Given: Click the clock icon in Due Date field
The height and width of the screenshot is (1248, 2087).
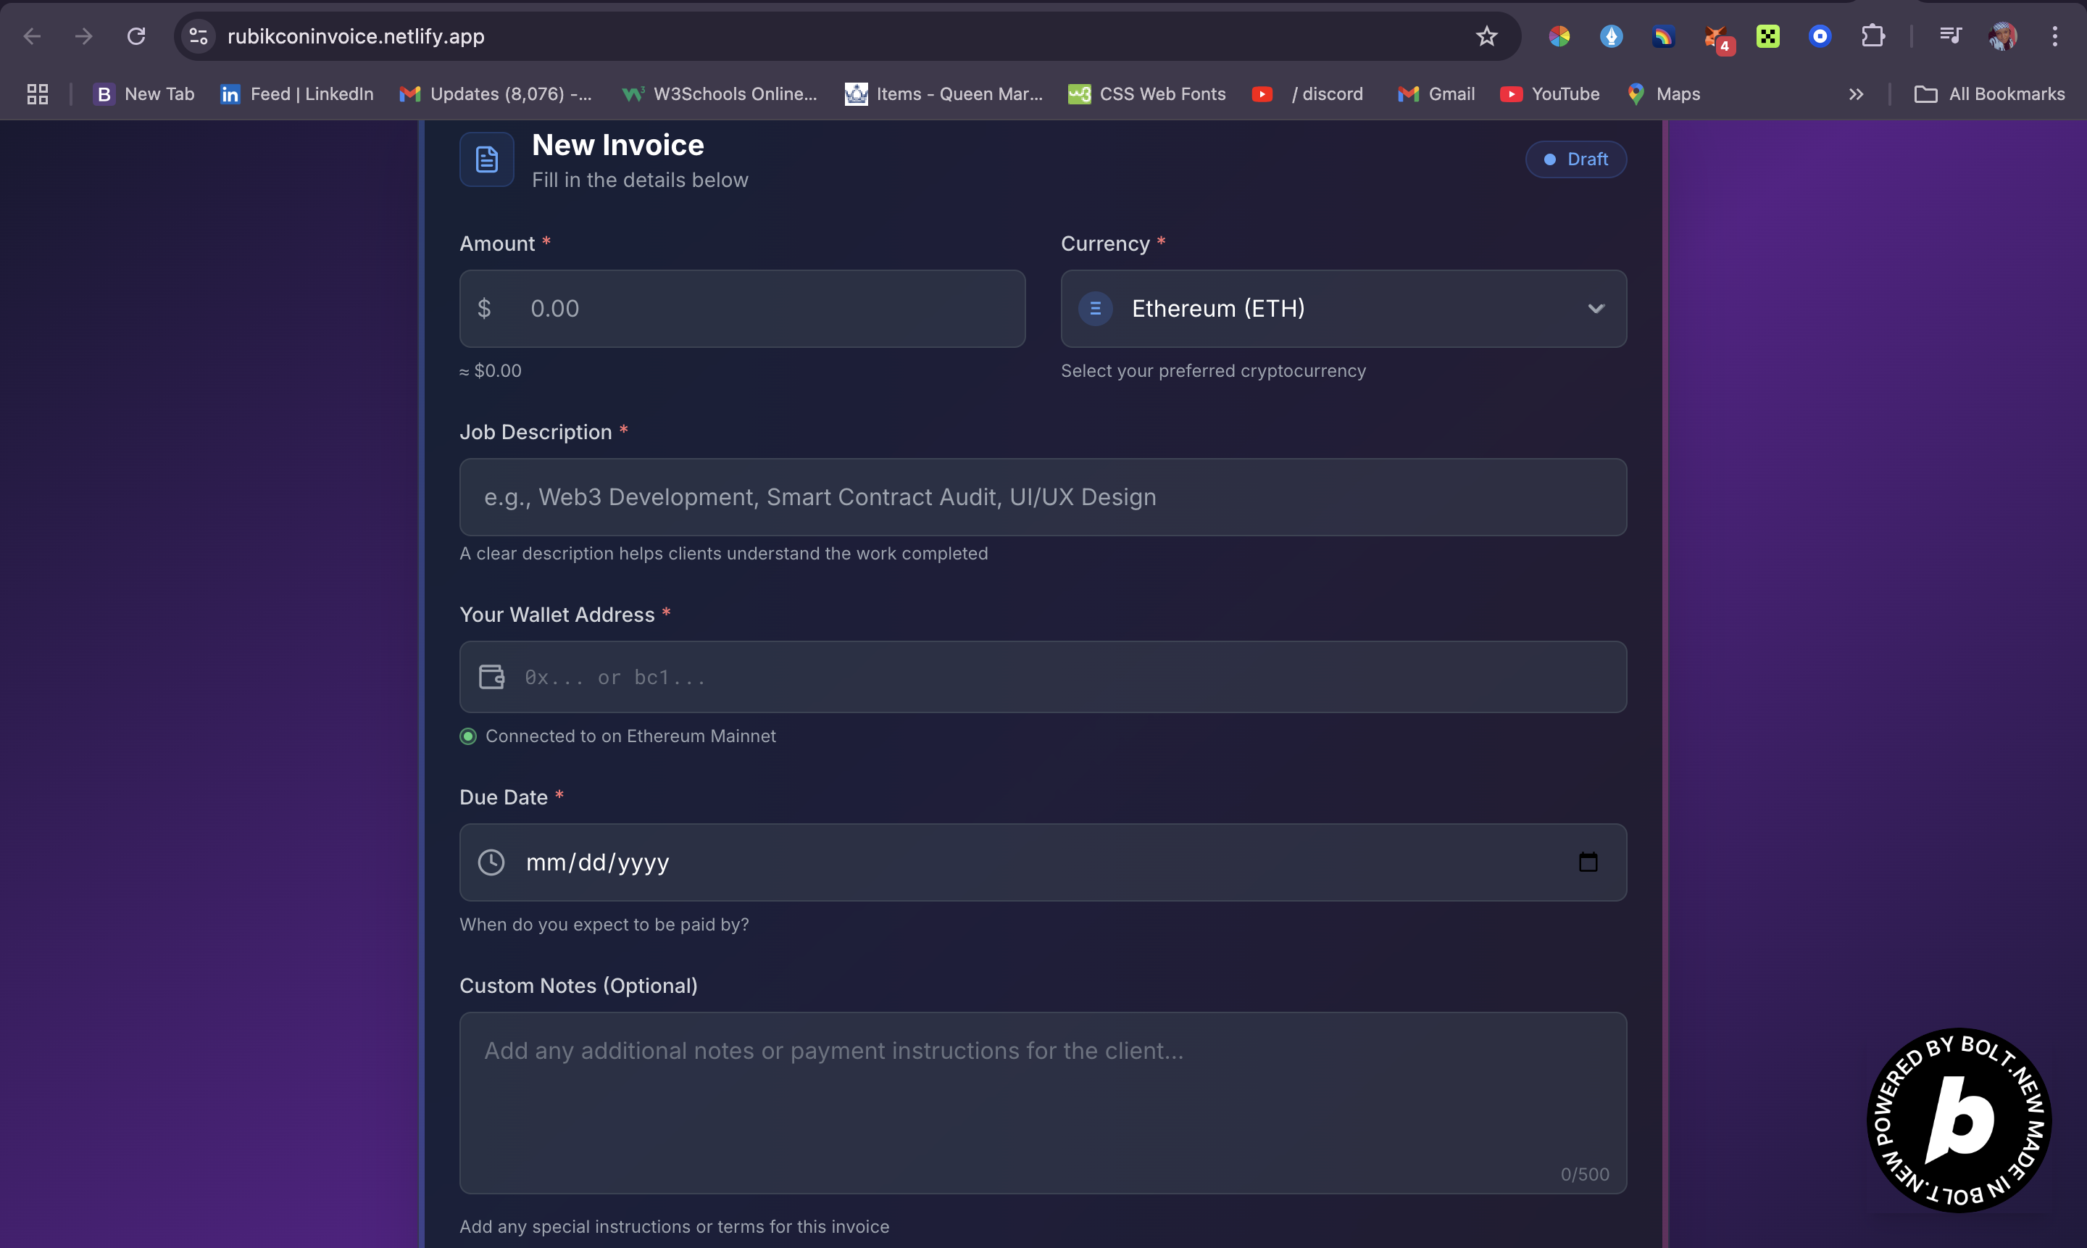Looking at the screenshot, I should coord(491,862).
